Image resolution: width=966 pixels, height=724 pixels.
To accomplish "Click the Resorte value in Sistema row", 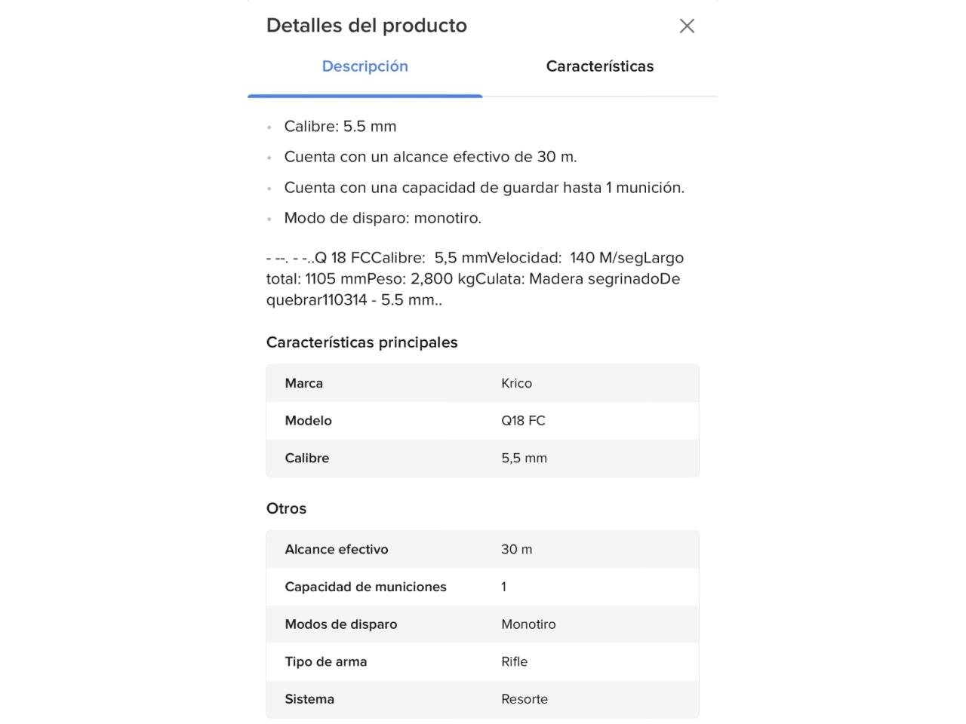I will coord(525,699).
